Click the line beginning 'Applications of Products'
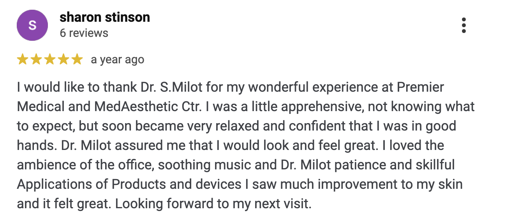 point(240,185)
